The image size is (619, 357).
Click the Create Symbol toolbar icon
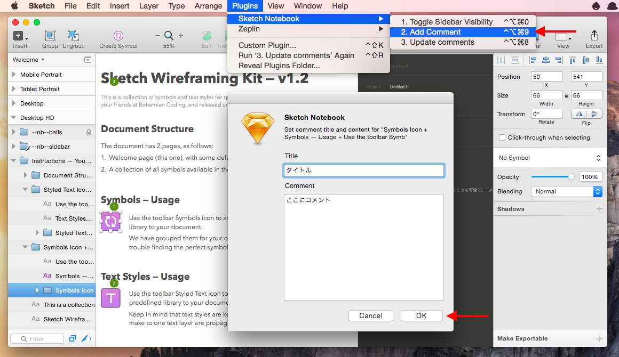click(x=118, y=36)
